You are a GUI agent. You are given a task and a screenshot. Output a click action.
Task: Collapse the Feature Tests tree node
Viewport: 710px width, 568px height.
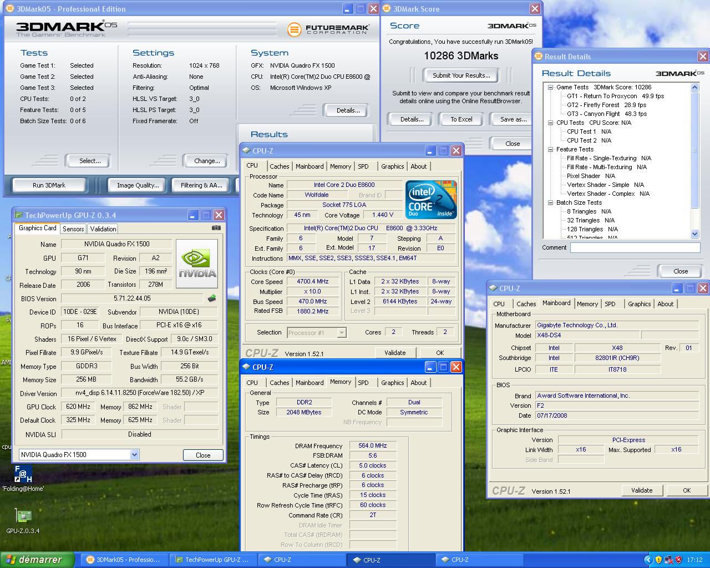(x=550, y=149)
